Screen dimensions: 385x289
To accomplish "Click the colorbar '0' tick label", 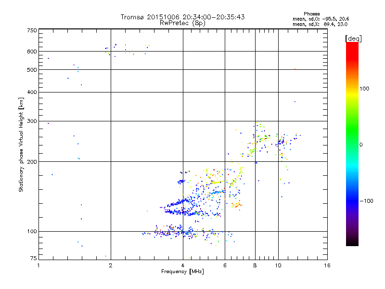I will [361, 145].
